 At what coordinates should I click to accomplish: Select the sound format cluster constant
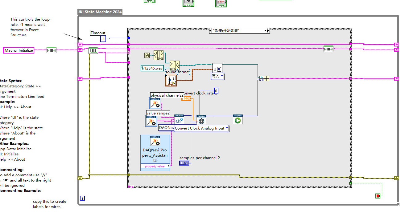(x=171, y=81)
